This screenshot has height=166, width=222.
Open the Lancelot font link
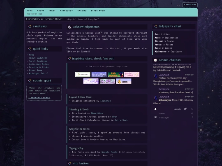139,152
